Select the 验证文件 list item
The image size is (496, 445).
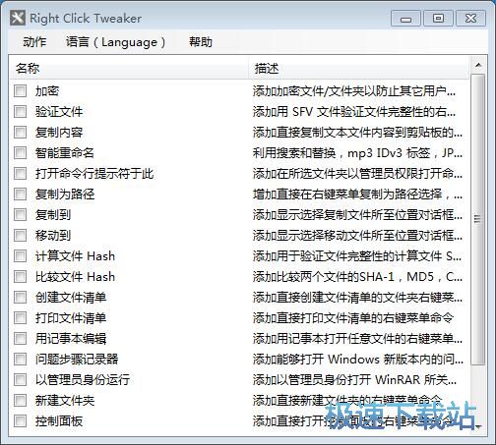pos(59,112)
